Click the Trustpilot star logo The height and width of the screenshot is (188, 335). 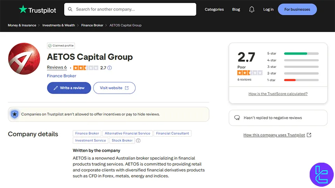(23, 9)
